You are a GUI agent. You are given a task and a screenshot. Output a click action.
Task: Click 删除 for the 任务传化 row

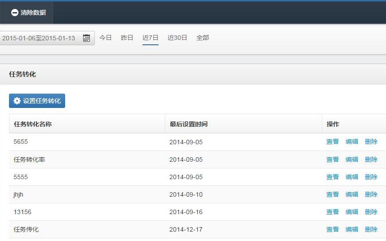click(x=371, y=229)
